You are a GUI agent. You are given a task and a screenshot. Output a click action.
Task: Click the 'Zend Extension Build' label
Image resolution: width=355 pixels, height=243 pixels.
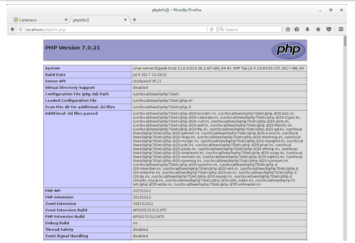pyautogui.click(x=66, y=210)
